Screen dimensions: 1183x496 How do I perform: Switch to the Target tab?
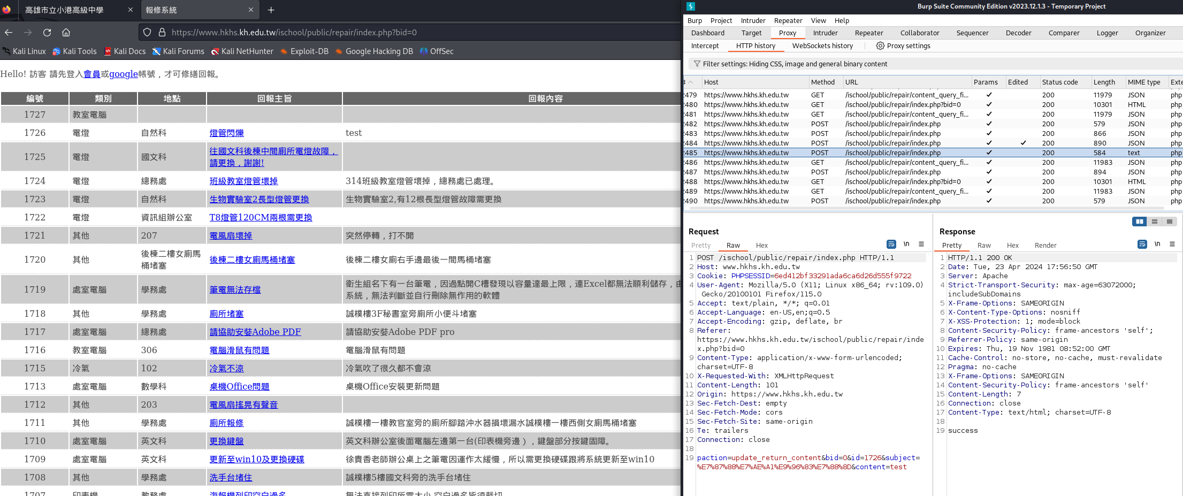pyautogui.click(x=751, y=33)
